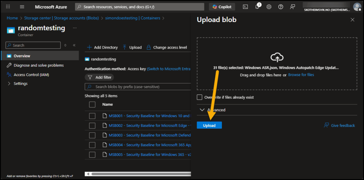
Task: Click the horizontal scrollbar of blob list
Action: pyautogui.click(x=141, y=174)
